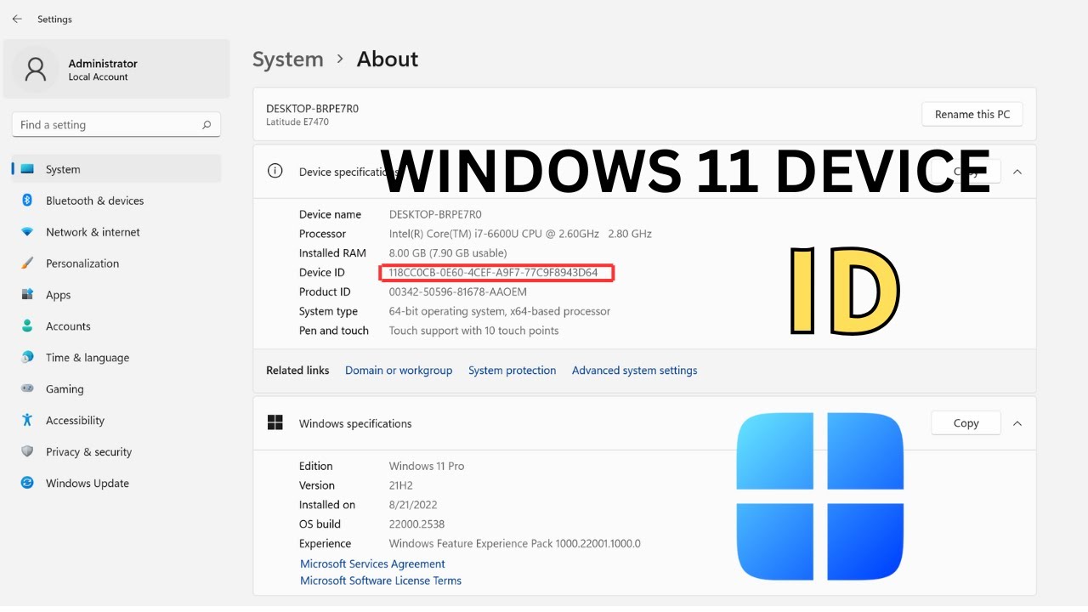Click the Accessibility figure icon
The width and height of the screenshot is (1088, 612).
(x=27, y=420)
